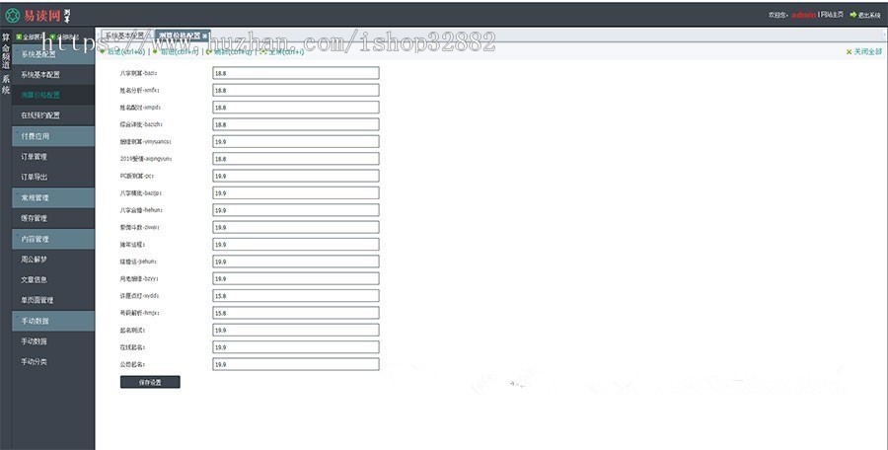
Task: Click the 易读网 logo icon
Action: click(13, 15)
